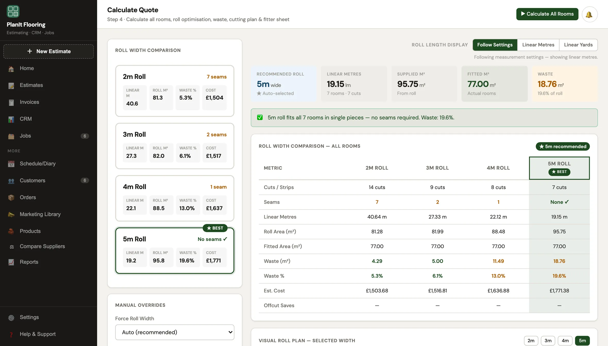The image size is (608, 346).
Task: Select the 2m Roll comparison card
Action: coord(175,91)
